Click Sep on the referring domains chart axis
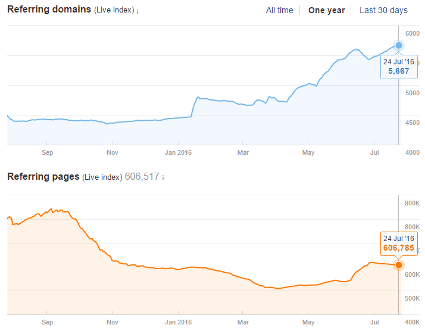 click(48, 152)
